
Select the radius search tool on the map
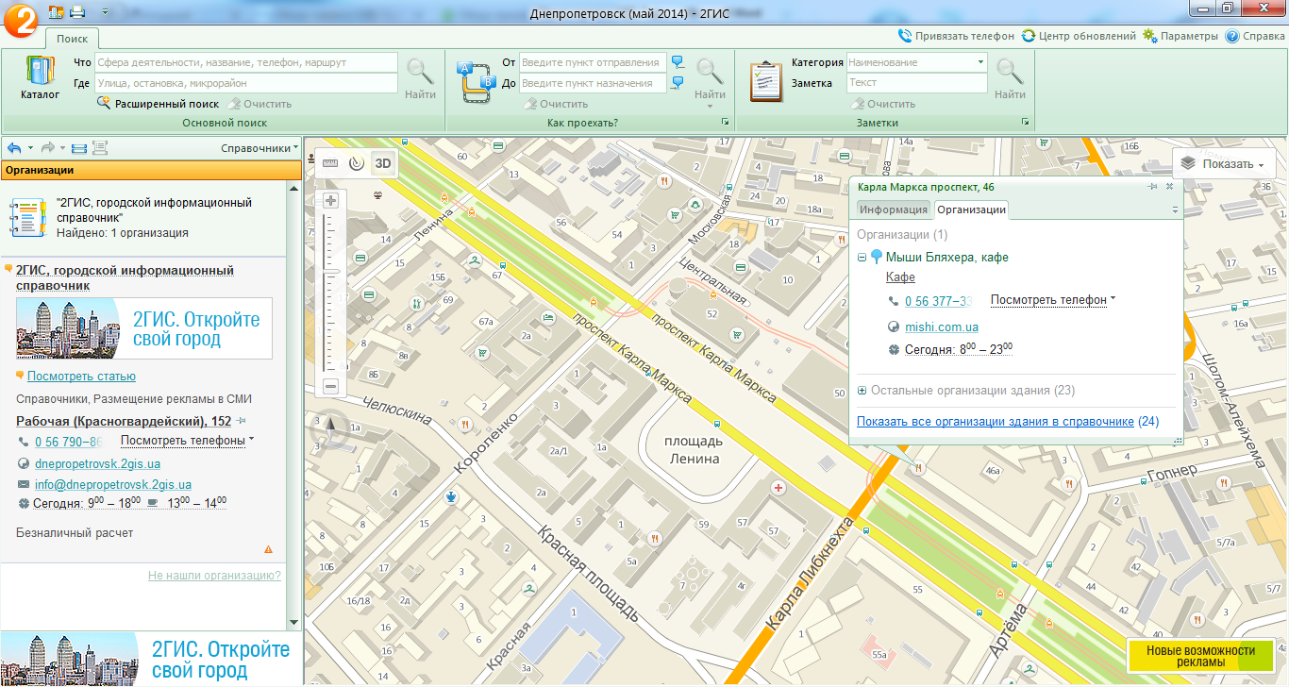356,162
